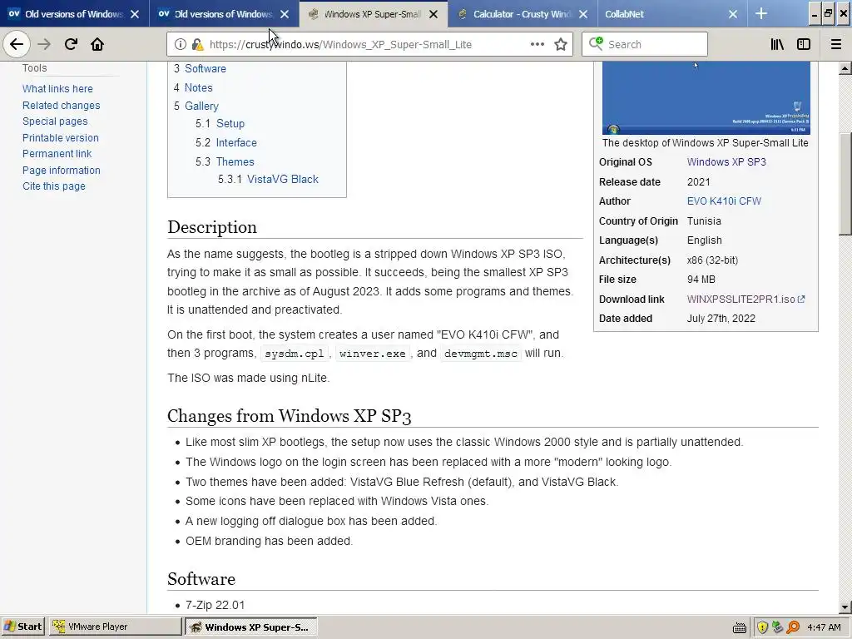Viewport: 852px width, 639px height.
Task: Click the sysdm.cpl code text
Action: (294, 354)
